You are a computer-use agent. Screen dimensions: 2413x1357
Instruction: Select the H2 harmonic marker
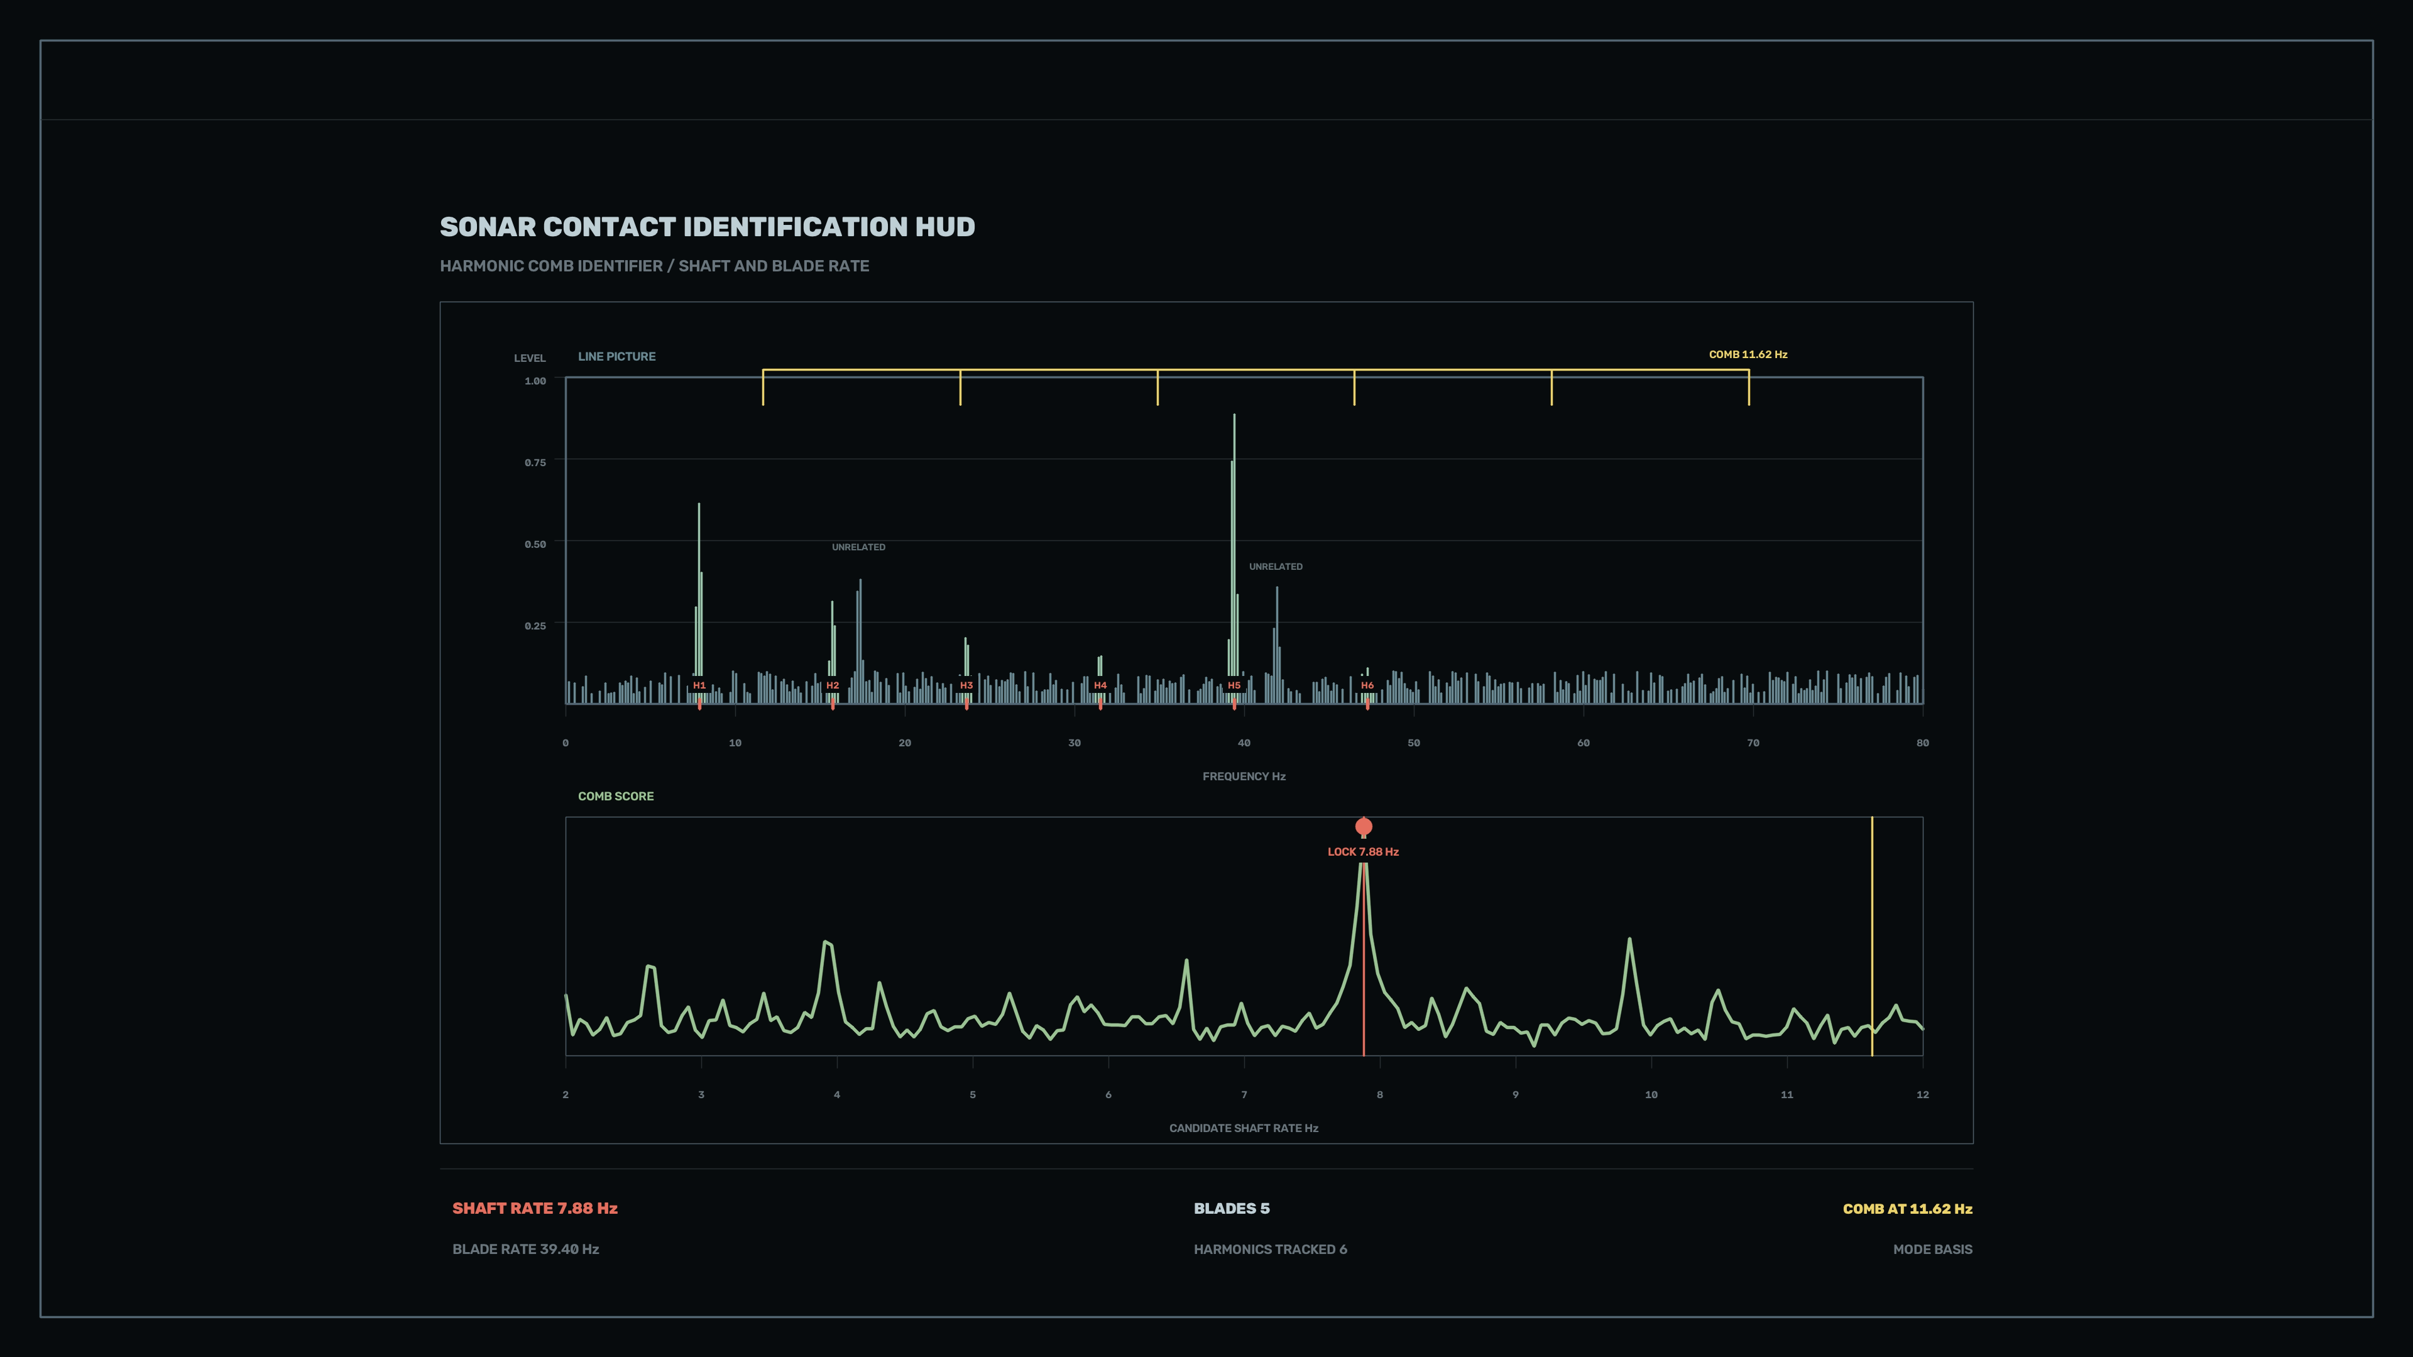[x=833, y=685]
